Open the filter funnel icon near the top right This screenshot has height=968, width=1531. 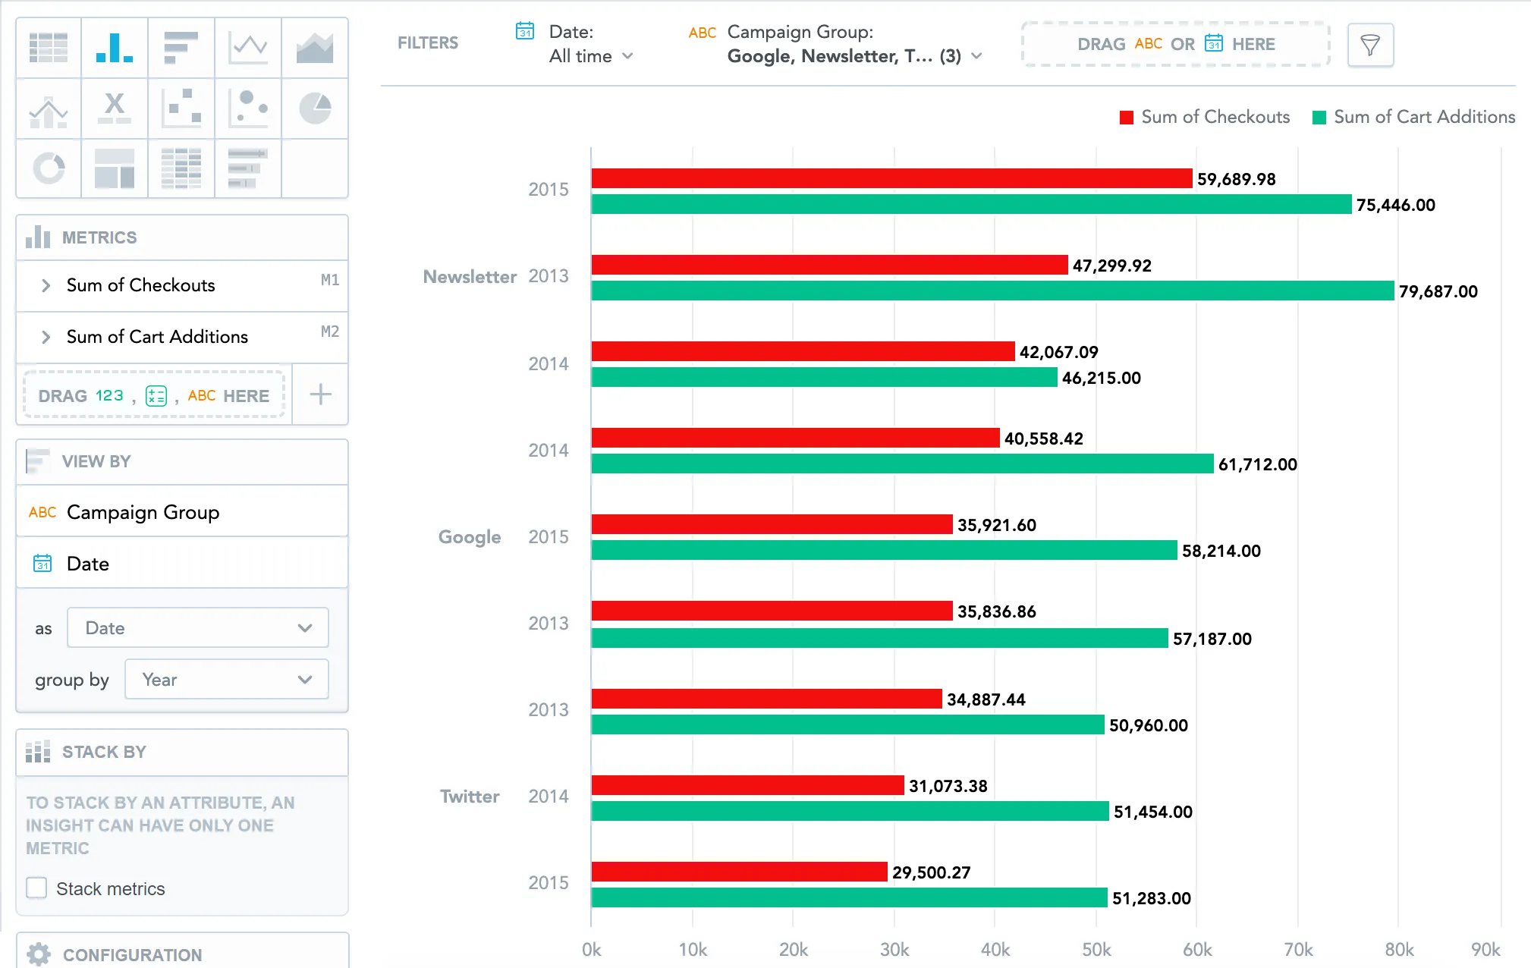tap(1370, 45)
